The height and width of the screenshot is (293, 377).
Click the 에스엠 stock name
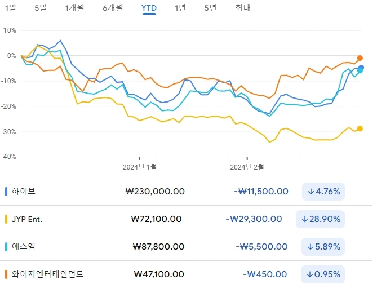(x=24, y=246)
